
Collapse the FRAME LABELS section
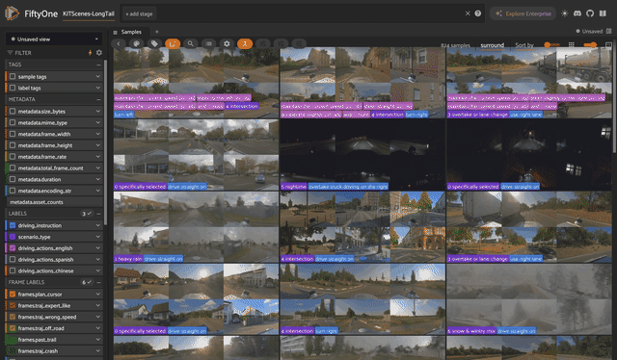click(x=98, y=282)
